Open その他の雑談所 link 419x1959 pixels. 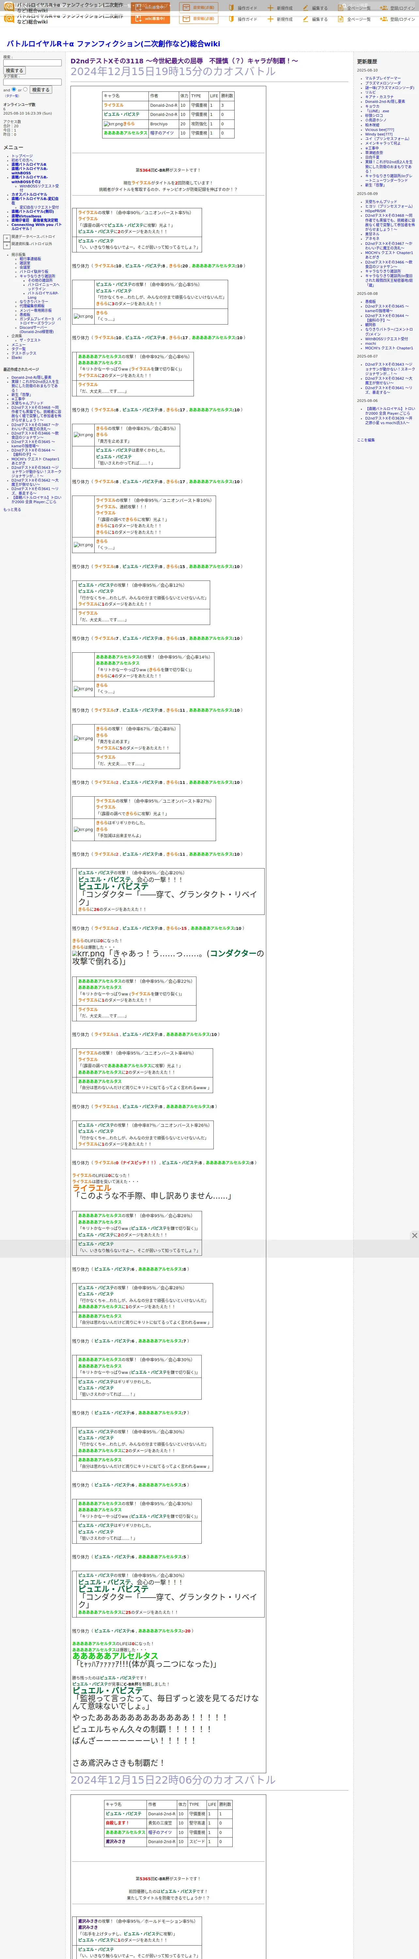tap(41, 280)
